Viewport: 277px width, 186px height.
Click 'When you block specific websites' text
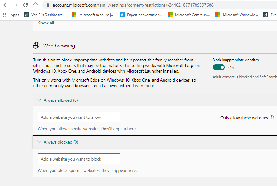click(87, 171)
